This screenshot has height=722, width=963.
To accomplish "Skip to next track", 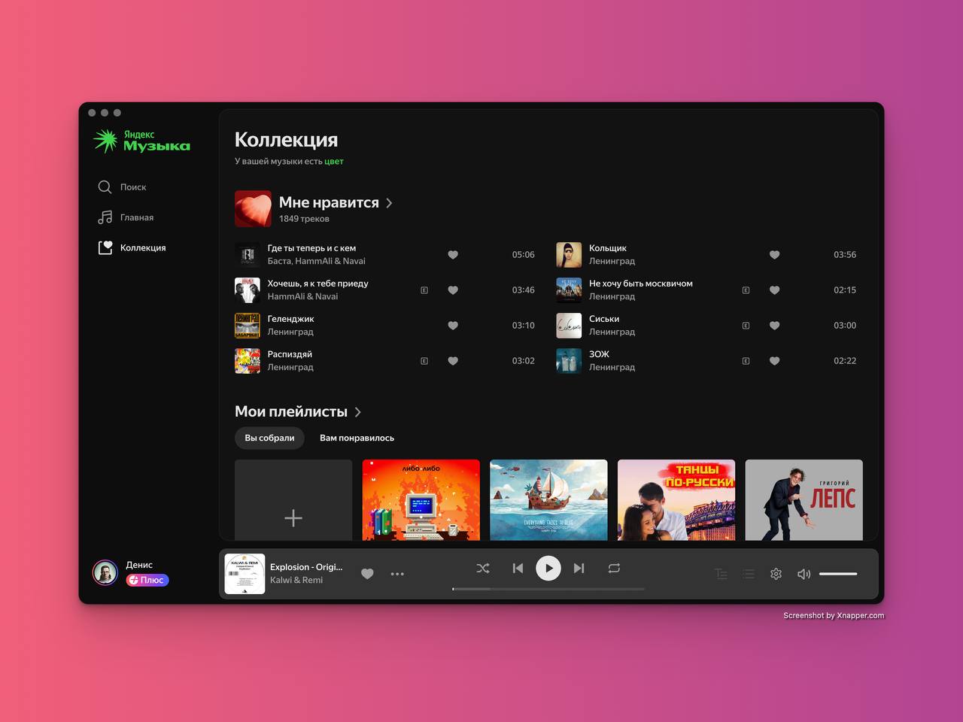I will (579, 569).
